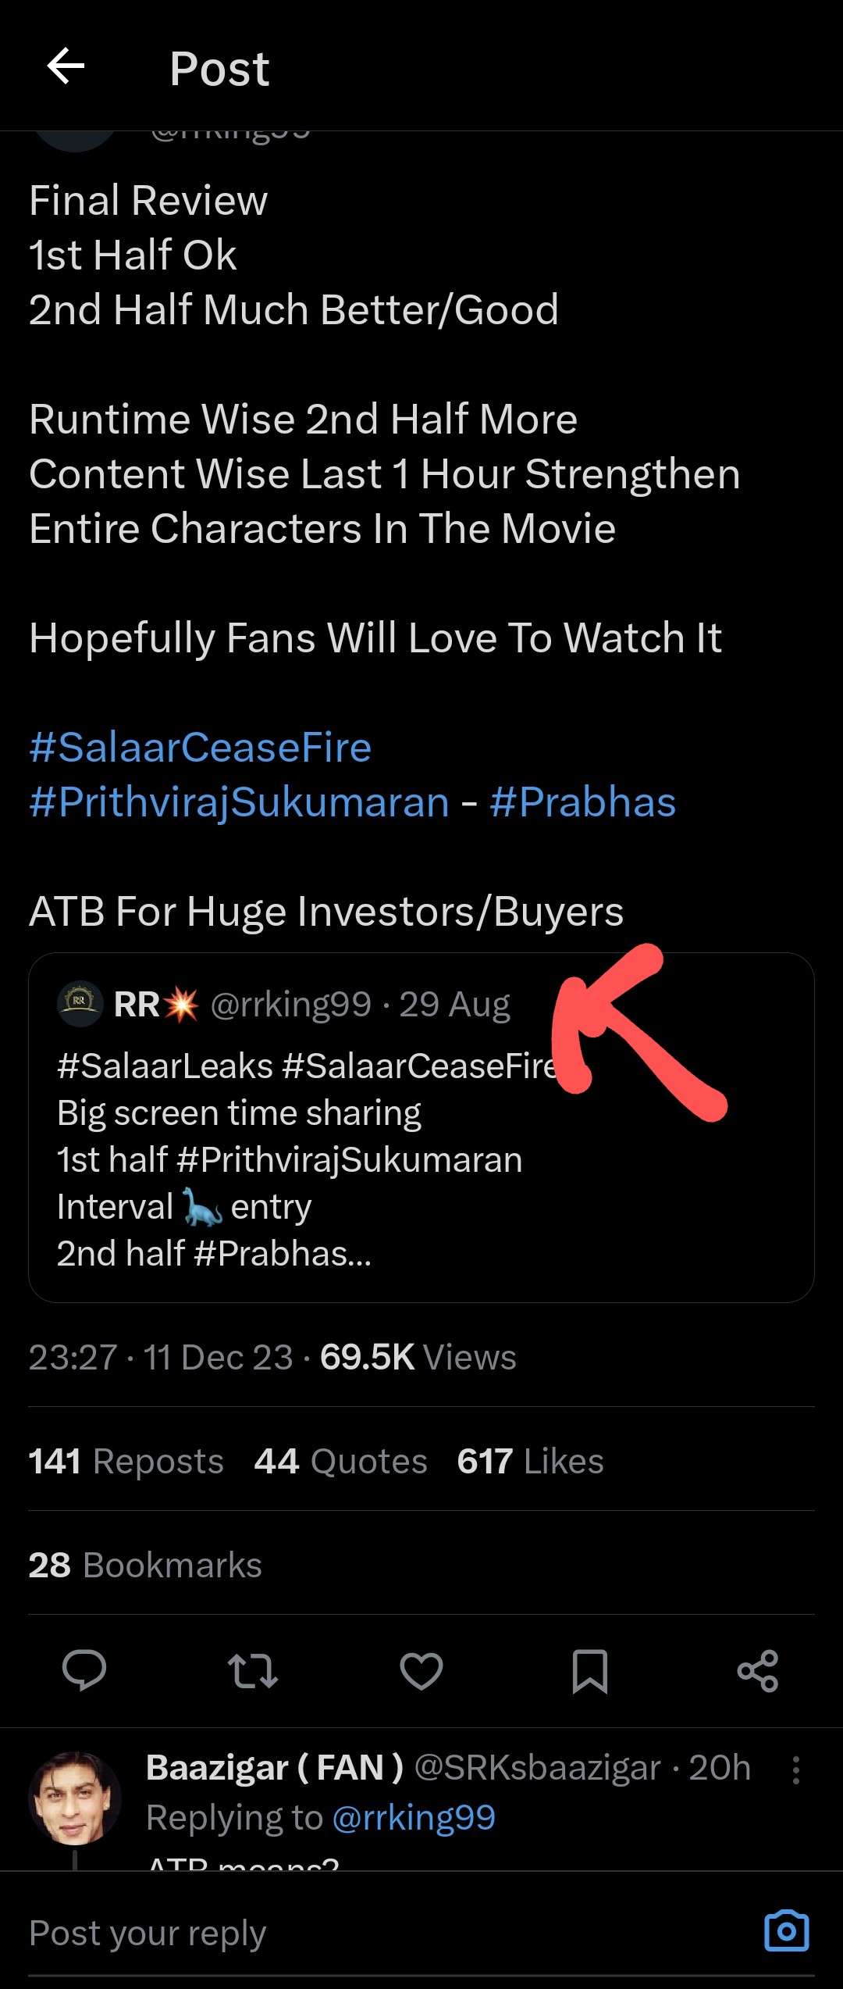Click the RR profile avatar in quoted tweet
This screenshot has width=843, height=1989.
coord(76,1004)
